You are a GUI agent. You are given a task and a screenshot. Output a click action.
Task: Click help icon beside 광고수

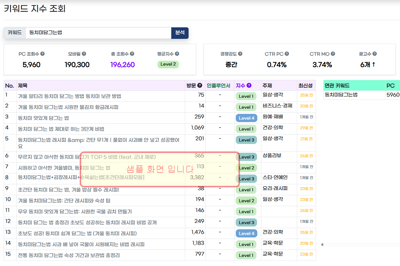374,54
